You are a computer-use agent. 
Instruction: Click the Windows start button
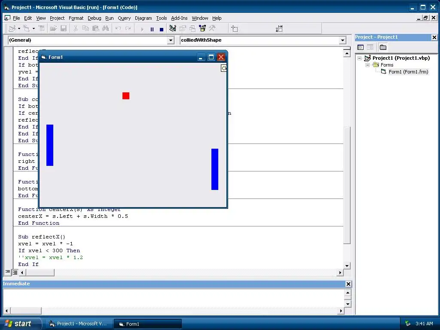point(21,324)
